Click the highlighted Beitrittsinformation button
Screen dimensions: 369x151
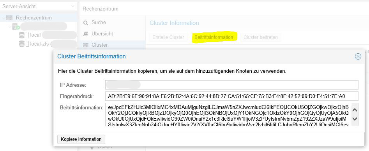point(214,37)
